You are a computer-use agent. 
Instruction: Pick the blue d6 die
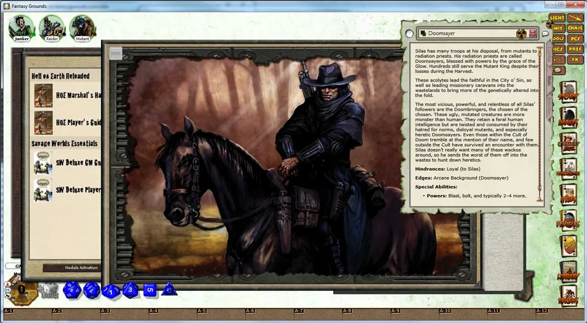click(x=150, y=290)
